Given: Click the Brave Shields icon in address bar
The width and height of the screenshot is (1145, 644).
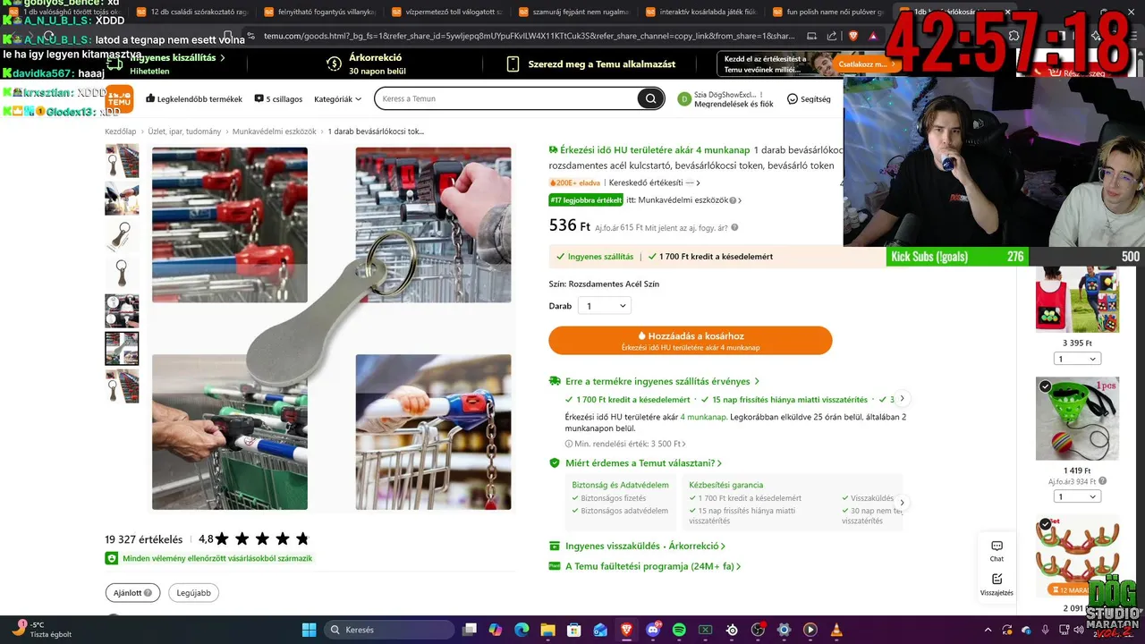Looking at the screenshot, I should [852, 36].
